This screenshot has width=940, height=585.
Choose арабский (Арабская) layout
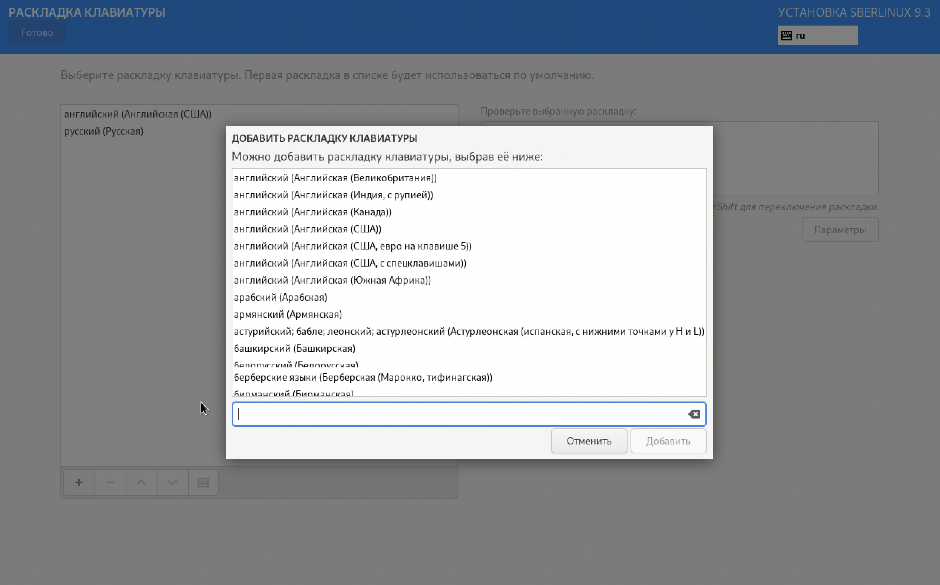(281, 297)
